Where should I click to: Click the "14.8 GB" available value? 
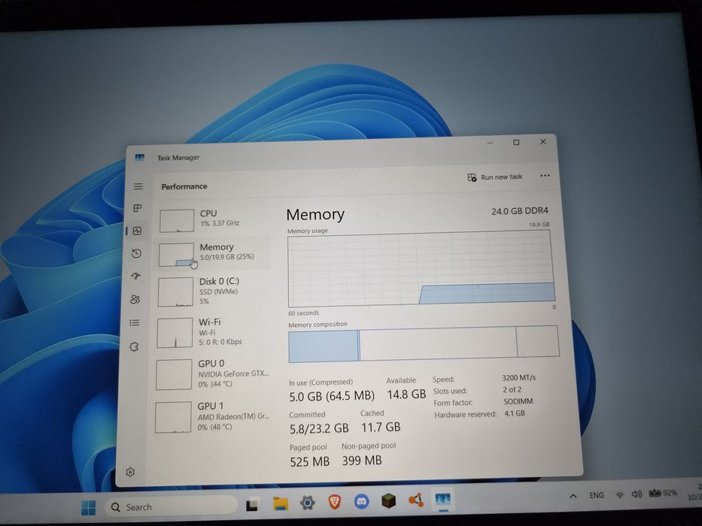406,394
